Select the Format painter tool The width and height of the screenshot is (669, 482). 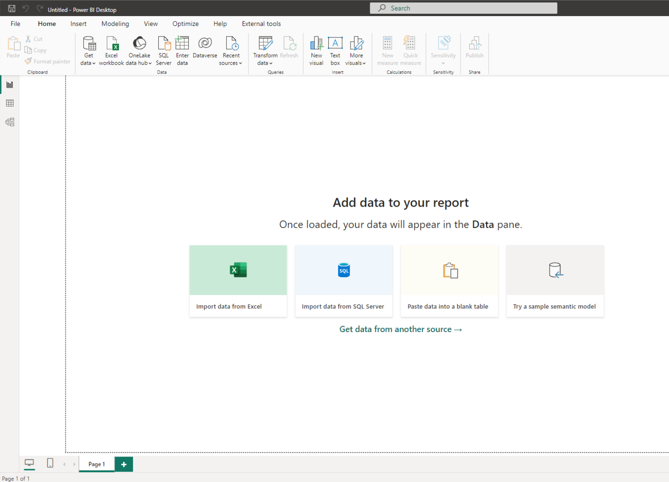[x=48, y=61]
